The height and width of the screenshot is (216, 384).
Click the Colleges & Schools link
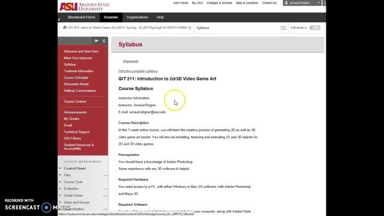[220, 3]
